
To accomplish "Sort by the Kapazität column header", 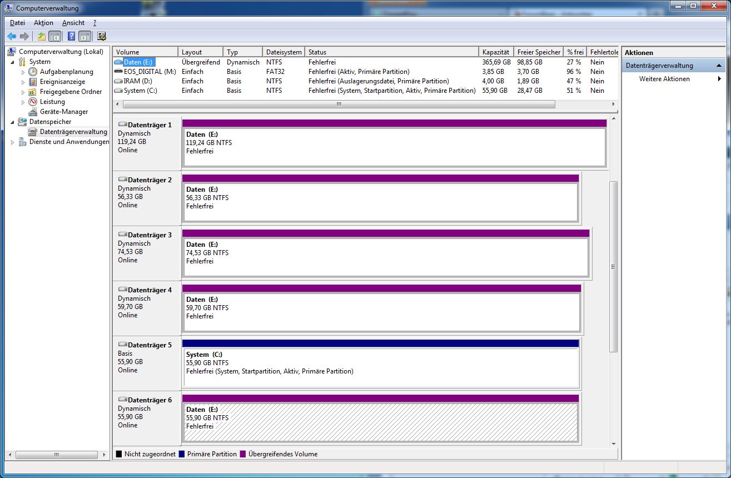I will click(x=496, y=52).
